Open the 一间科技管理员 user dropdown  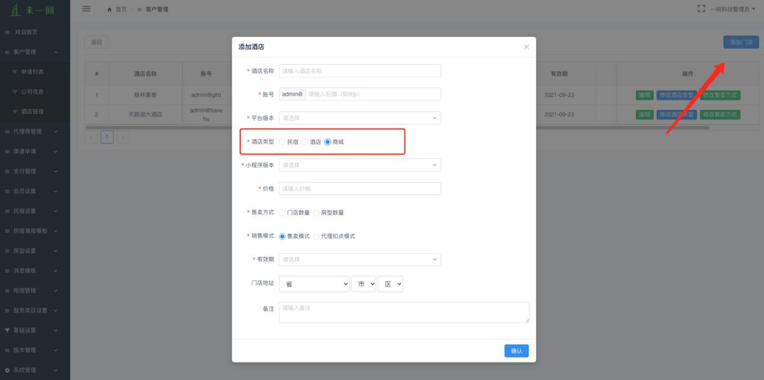733,9
